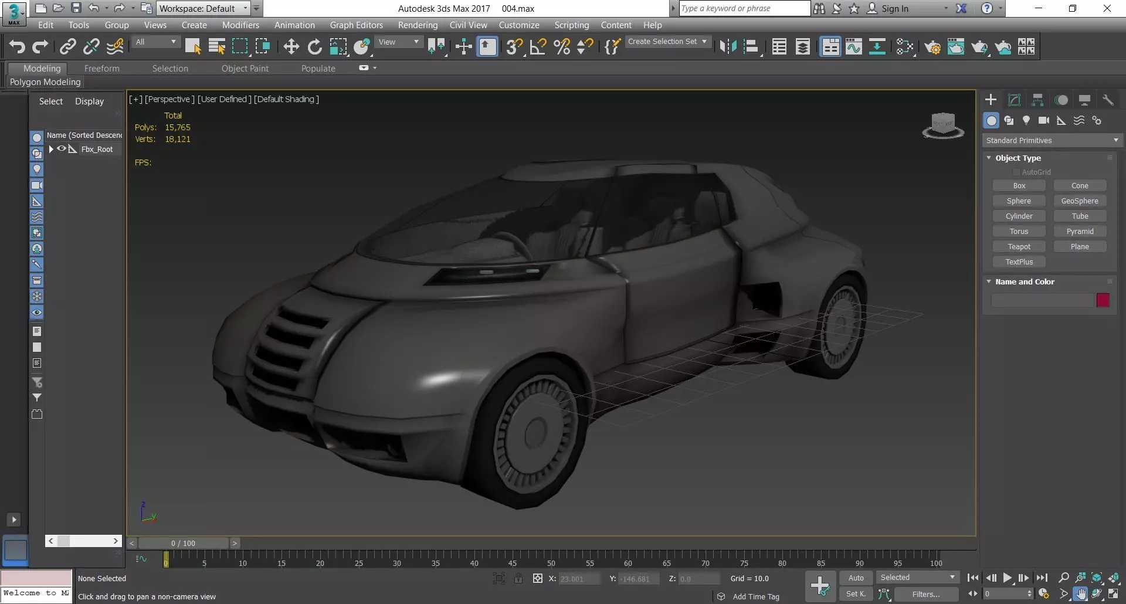Toggle Percent Snap button
This screenshot has width=1126, height=604.
tap(562, 47)
